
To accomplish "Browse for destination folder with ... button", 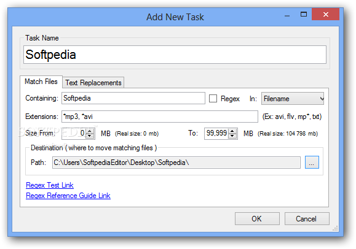I will [312, 163].
